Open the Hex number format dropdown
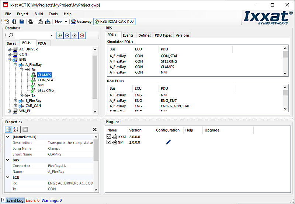 [66, 22]
